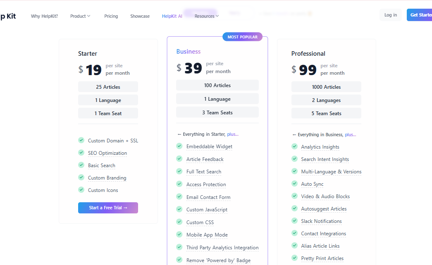Viewport: 432px width, 265px height.
Task: Click checkmark icon beside Embeddable Widget
Action: [179, 146]
